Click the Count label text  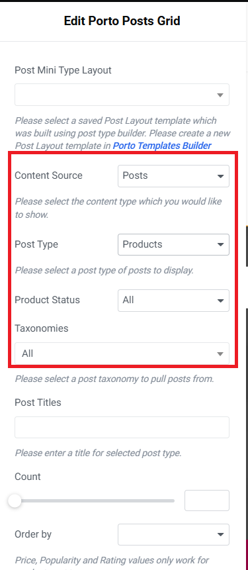[x=28, y=477]
